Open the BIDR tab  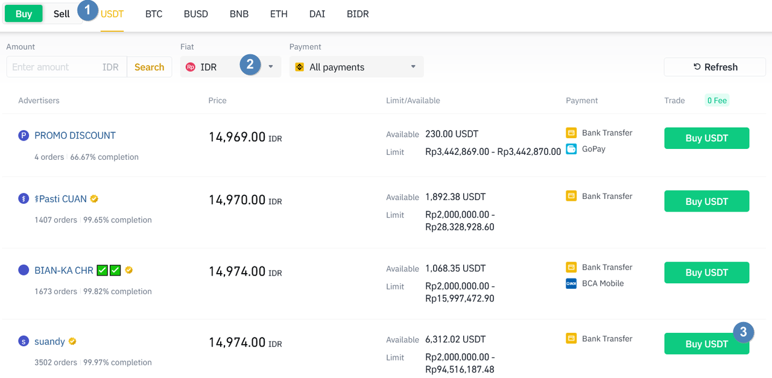358,14
